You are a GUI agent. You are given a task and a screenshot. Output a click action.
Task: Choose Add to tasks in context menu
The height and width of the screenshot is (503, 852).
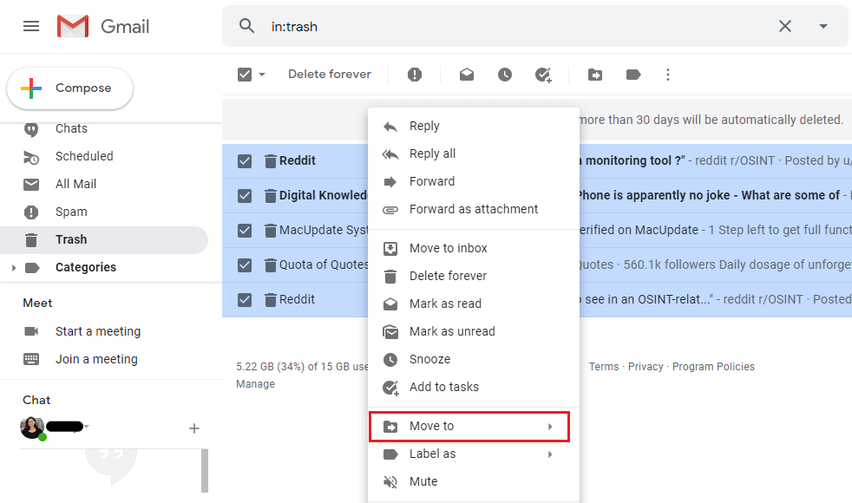tap(474, 387)
